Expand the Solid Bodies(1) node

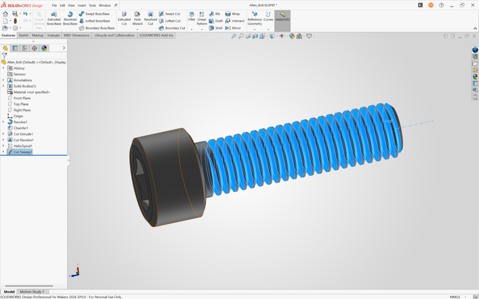[3, 86]
